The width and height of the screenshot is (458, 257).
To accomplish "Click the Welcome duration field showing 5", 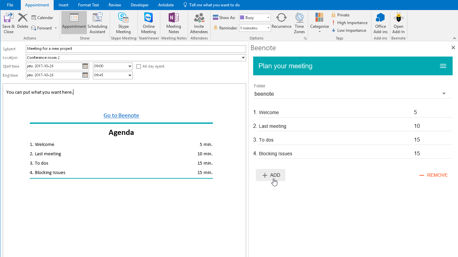I will click(433, 112).
